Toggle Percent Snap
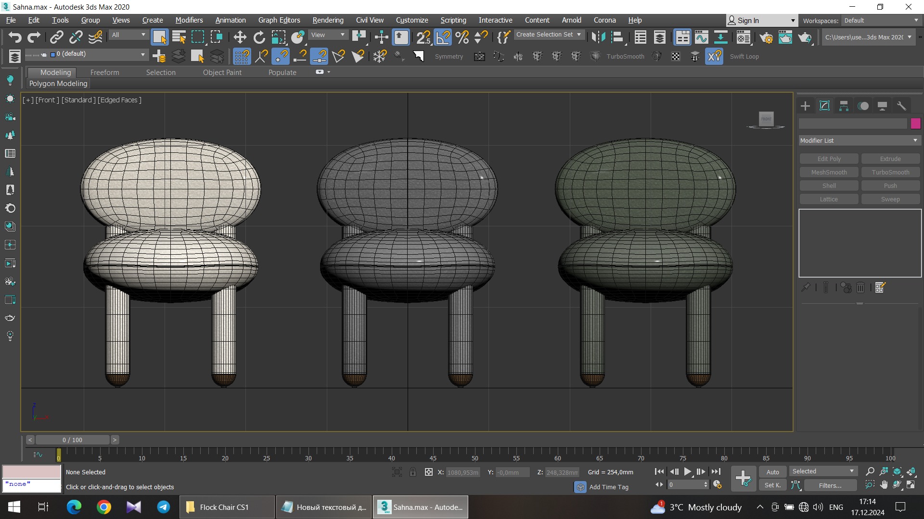Screen dimensions: 924x519 click(462, 37)
